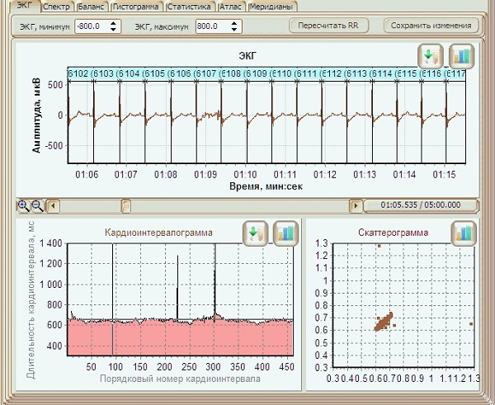Click the time position 01:05.535 / 05:00.000 display
The width and height of the screenshot is (495, 405).
pos(421,205)
